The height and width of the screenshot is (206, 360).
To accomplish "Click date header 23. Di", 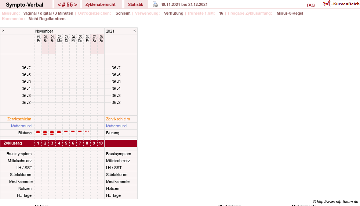I will click(x=66, y=39).
